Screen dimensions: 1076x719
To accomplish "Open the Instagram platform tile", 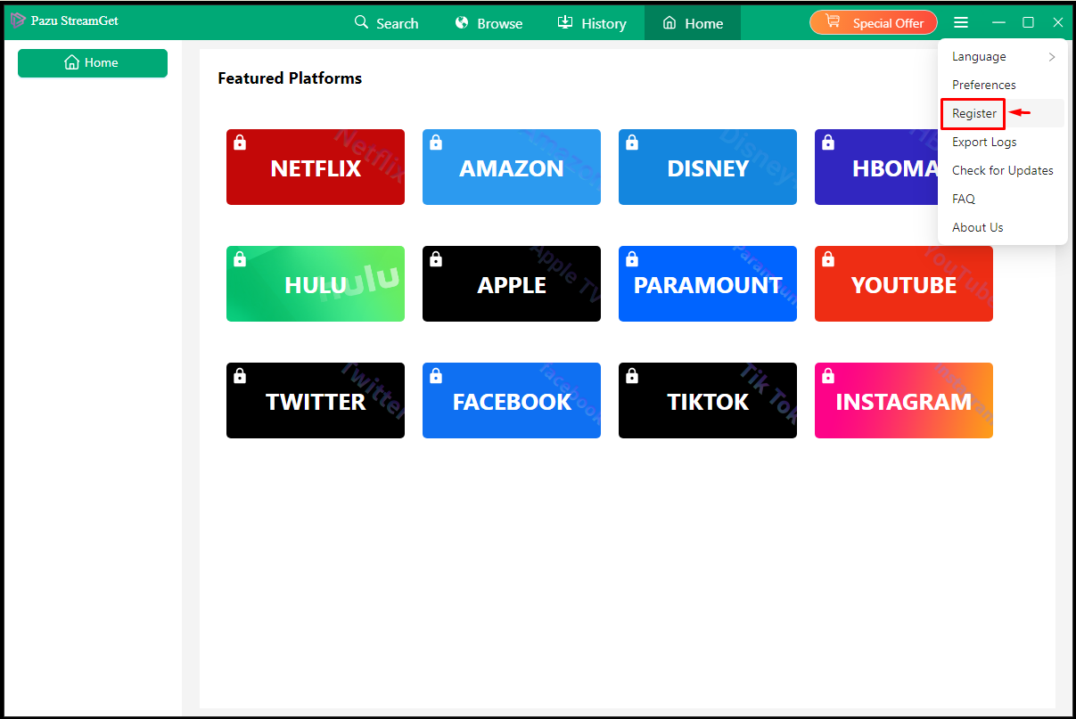I will (x=904, y=401).
